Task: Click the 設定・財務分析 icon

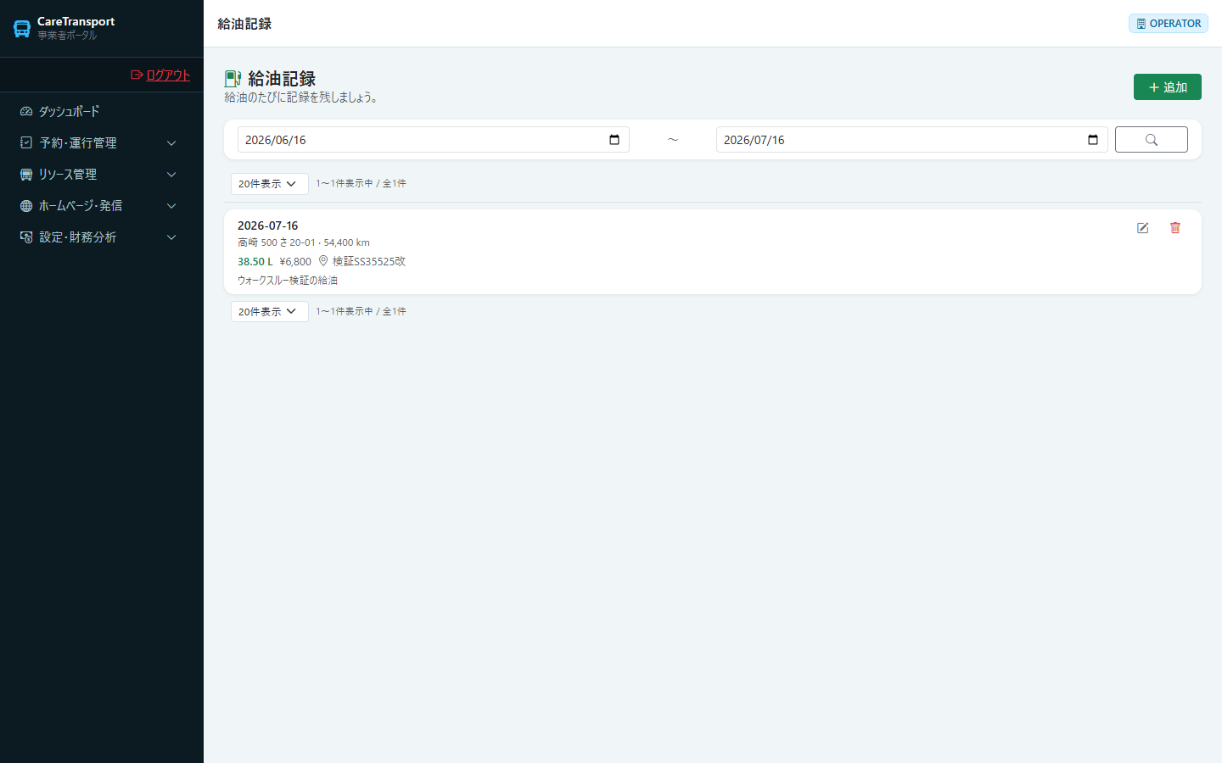Action: (x=26, y=237)
